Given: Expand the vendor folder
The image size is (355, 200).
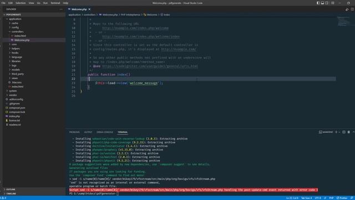Looking at the screenshot, I should pyautogui.click(x=13, y=95).
